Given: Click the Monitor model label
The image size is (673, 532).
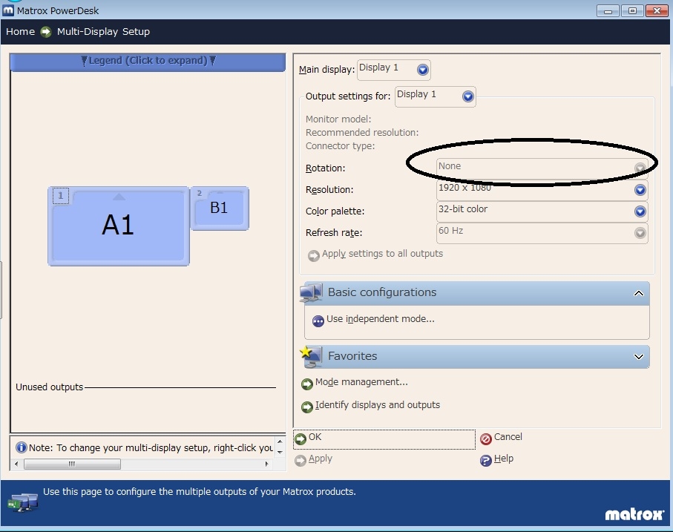Looking at the screenshot, I should (x=338, y=119).
